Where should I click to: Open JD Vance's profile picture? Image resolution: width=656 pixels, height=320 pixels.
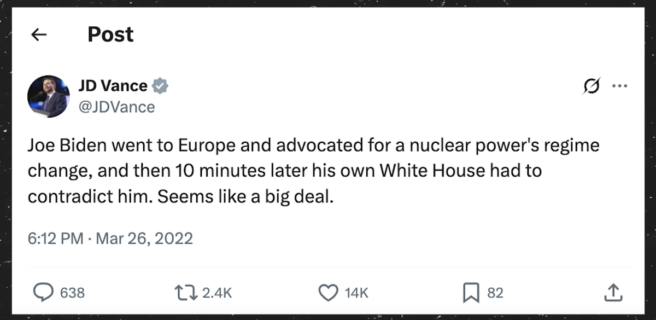48,96
